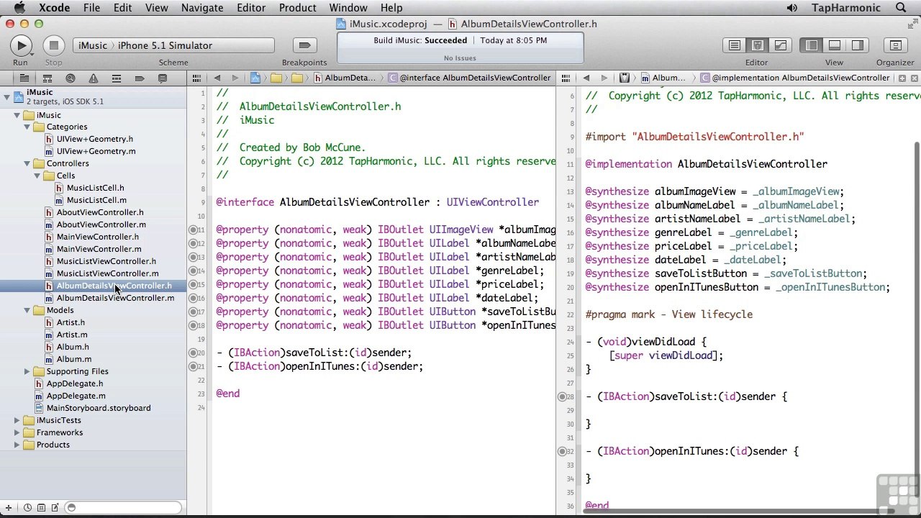Toggle the Breakpoints button in the toolbar
The width and height of the screenshot is (921, 518).
(304, 45)
